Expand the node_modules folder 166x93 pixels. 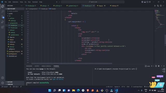(x=15, y=11)
